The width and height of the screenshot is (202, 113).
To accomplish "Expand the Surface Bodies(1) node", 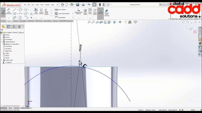I will tap(2, 42).
